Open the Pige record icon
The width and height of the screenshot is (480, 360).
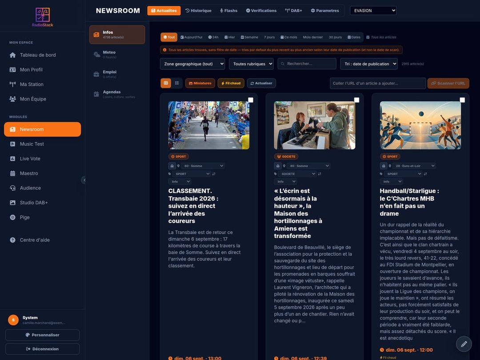[x=12, y=217]
